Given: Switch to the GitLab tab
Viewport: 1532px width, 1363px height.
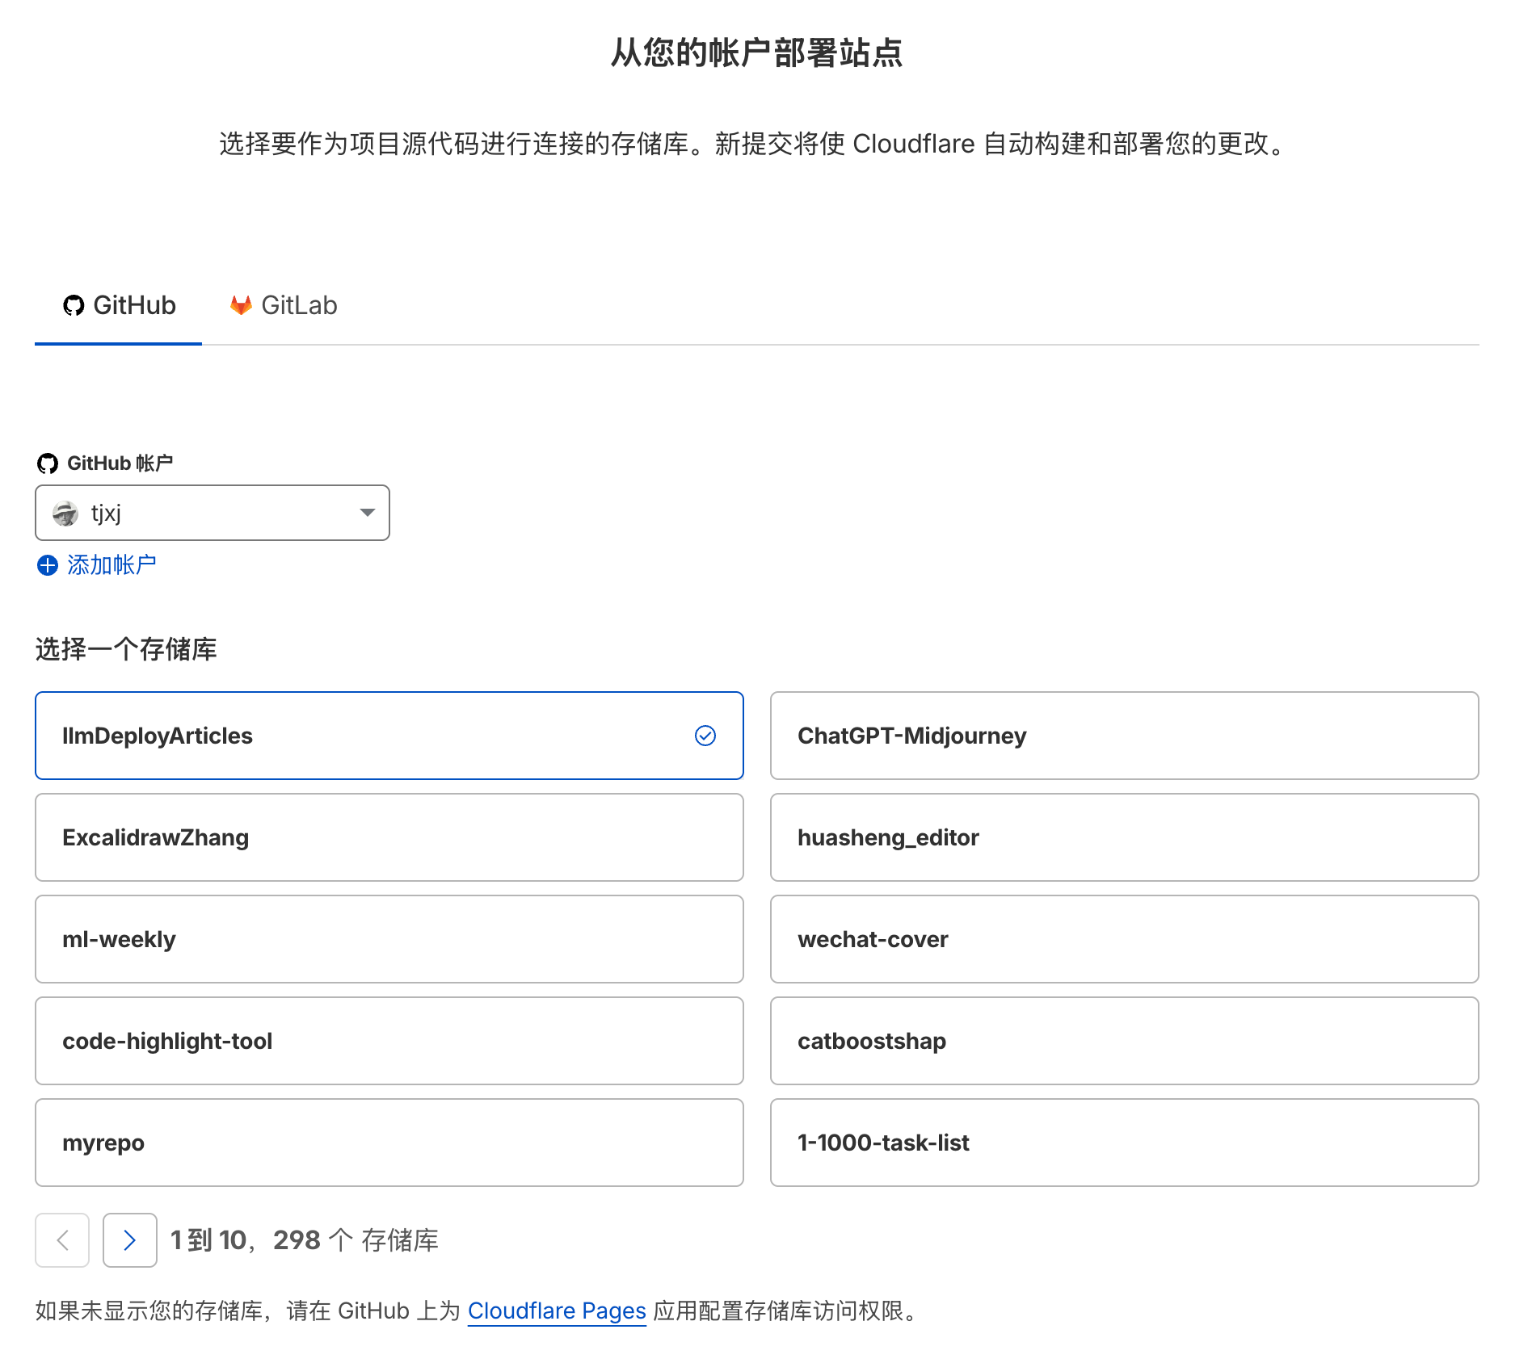Looking at the screenshot, I should 284,305.
